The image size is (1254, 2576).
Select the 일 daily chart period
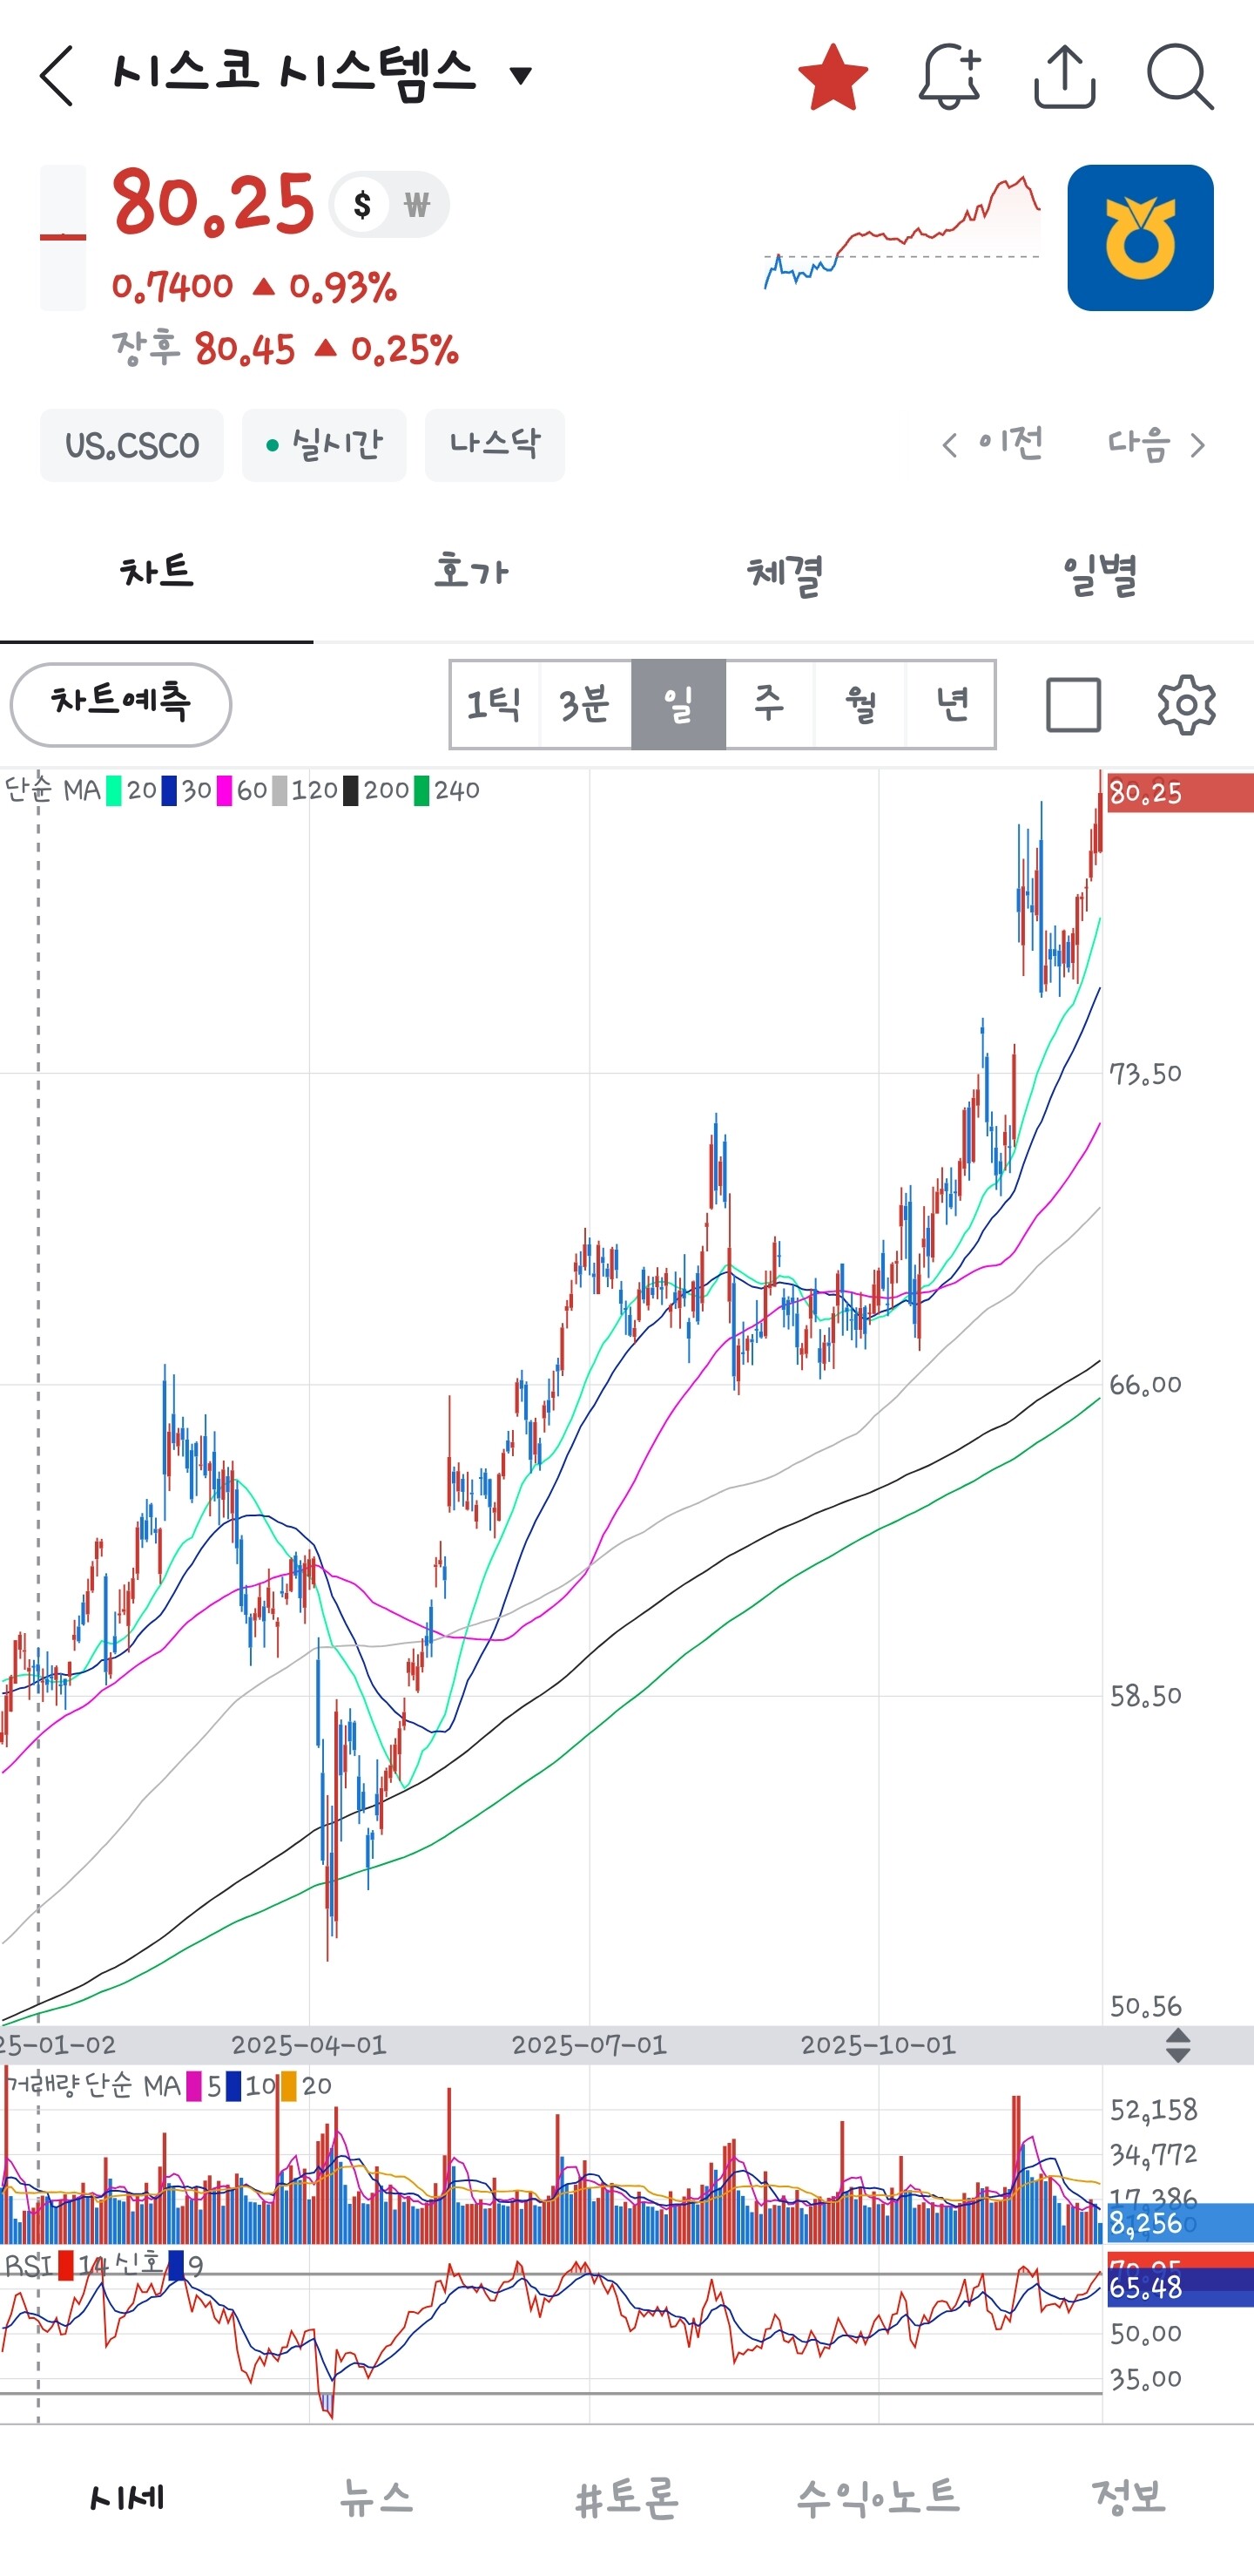[x=678, y=704]
